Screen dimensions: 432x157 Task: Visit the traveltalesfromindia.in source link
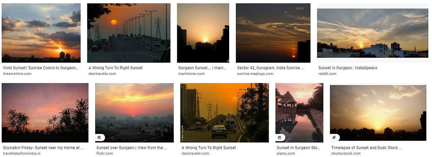coord(22,153)
